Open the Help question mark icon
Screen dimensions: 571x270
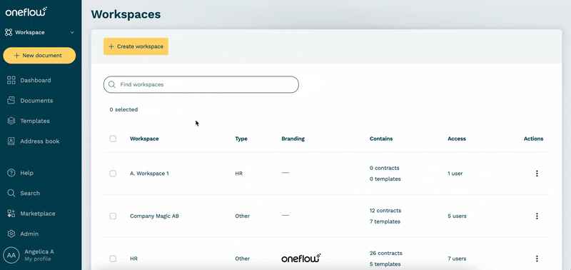(x=11, y=173)
